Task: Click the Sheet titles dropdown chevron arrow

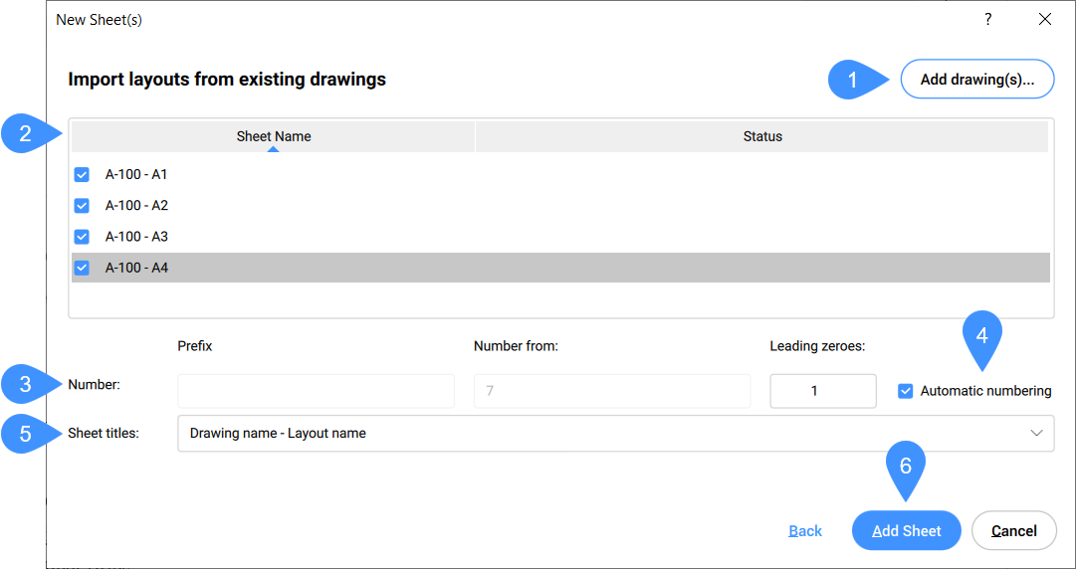Action: 1036,434
